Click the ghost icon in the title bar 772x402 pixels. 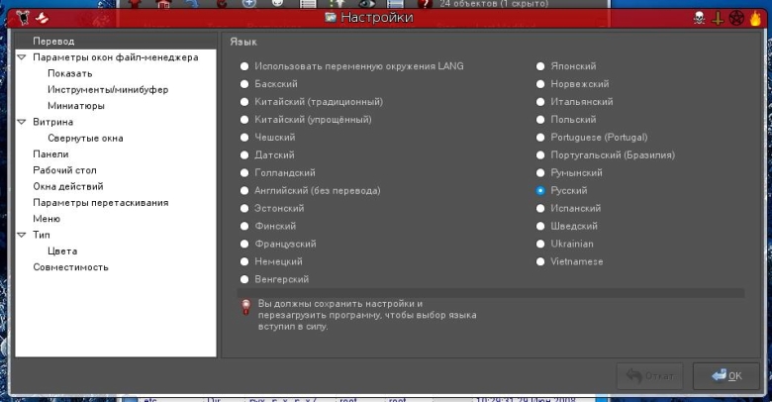click(42, 18)
